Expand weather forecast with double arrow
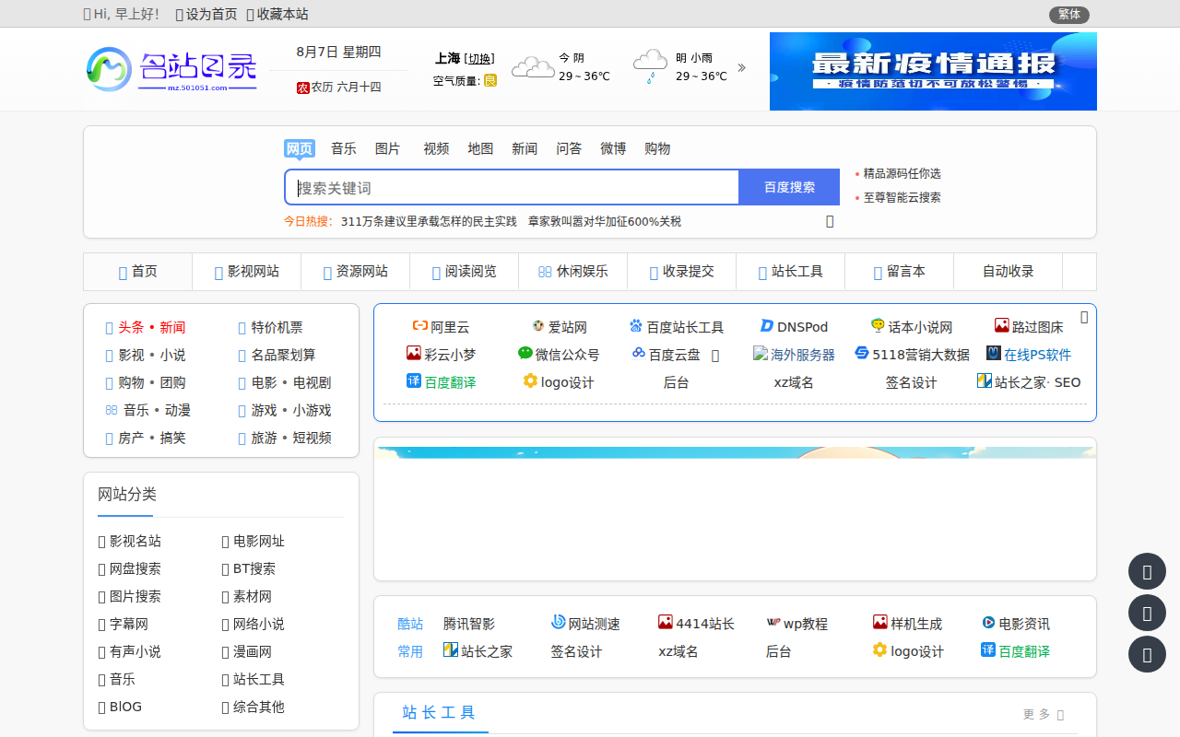Screen dimensions: 1180x737 click(x=742, y=68)
